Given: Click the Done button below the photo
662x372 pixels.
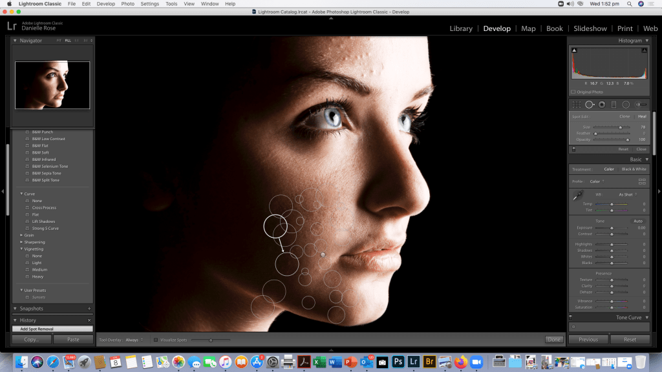Looking at the screenshot, I should point(554,340).
